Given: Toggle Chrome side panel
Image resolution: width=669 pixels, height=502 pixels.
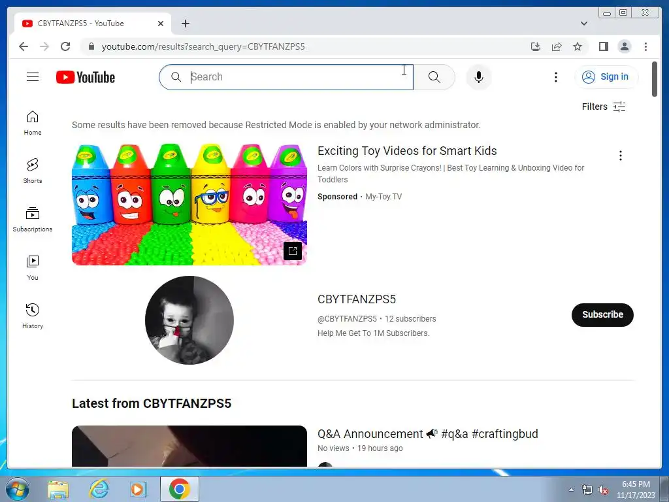Looking at the screenshot, I should [603, 46].
